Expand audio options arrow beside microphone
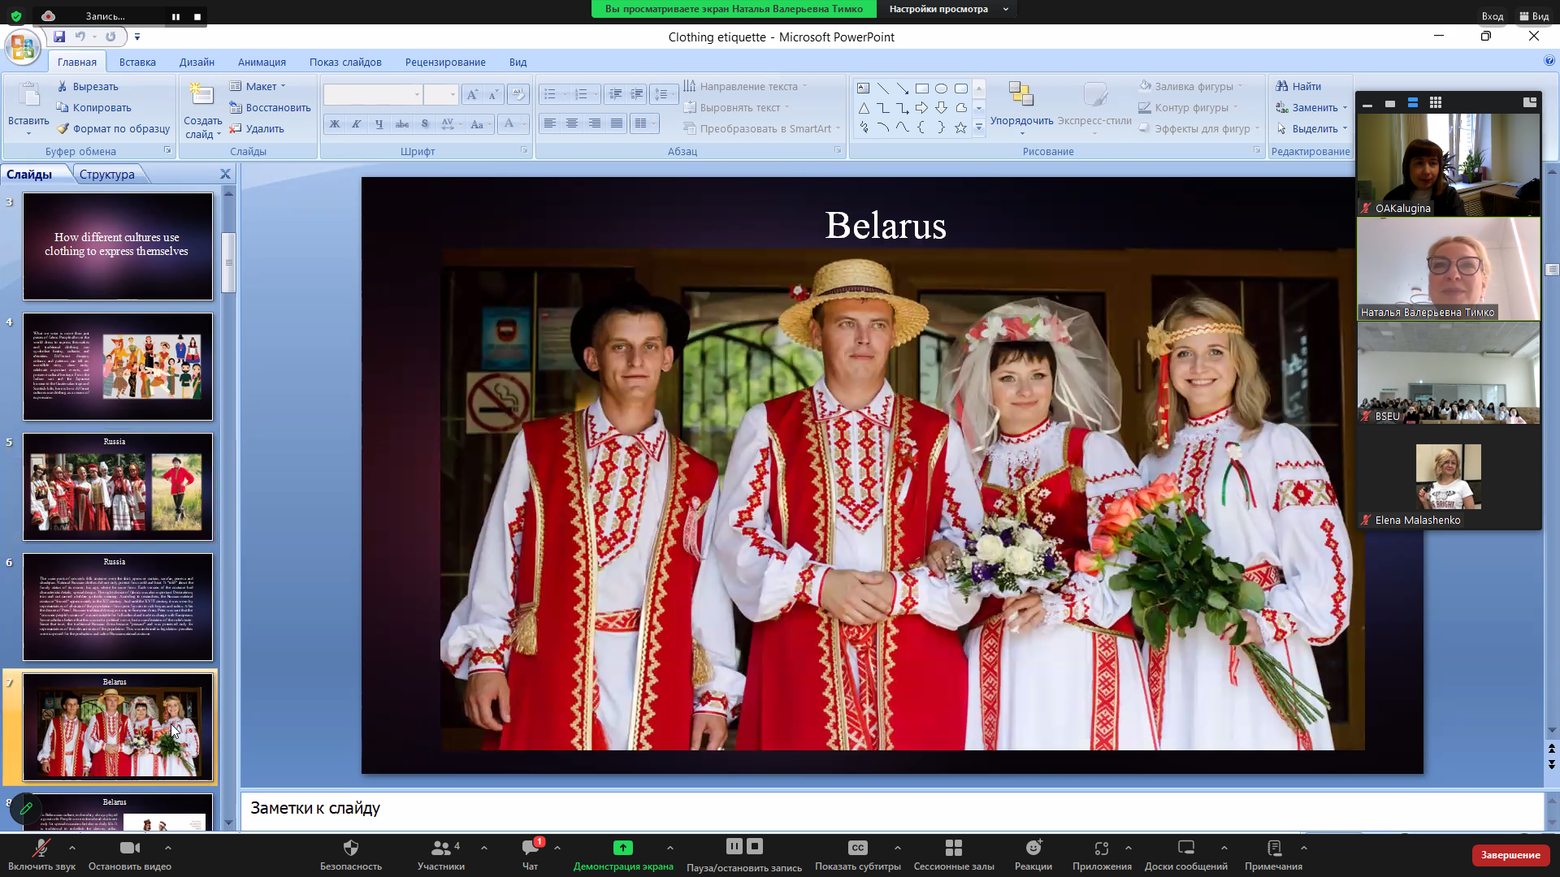The image size is (1560, 877). coord(72,847)
